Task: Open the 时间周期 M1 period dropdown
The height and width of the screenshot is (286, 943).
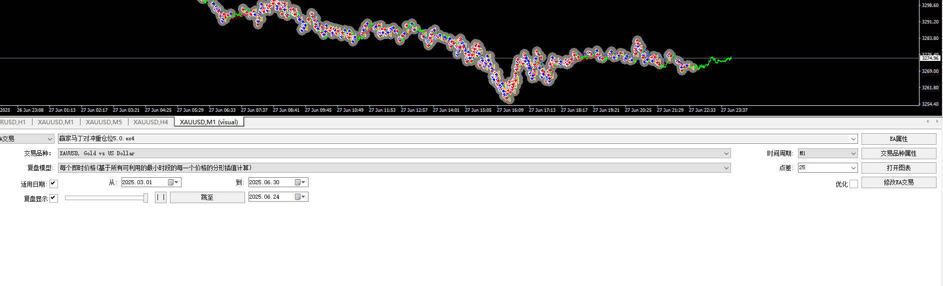Action: pos(853,153)
